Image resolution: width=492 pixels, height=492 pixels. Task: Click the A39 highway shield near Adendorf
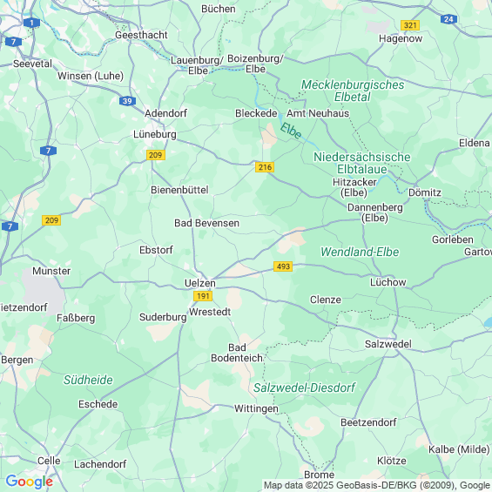127,101
